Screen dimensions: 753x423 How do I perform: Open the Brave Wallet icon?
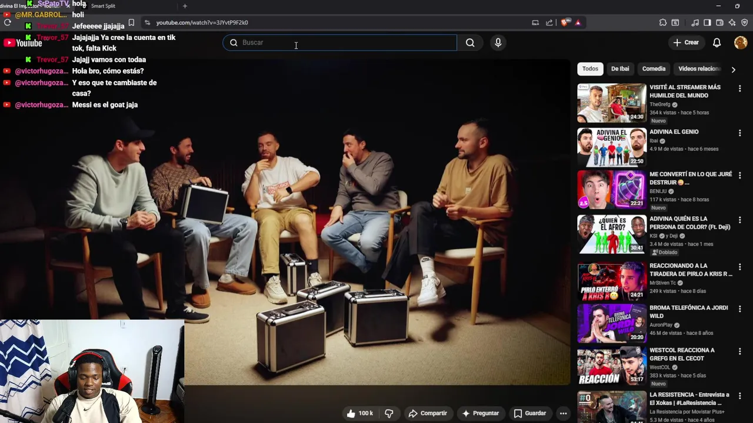(719, 22)
